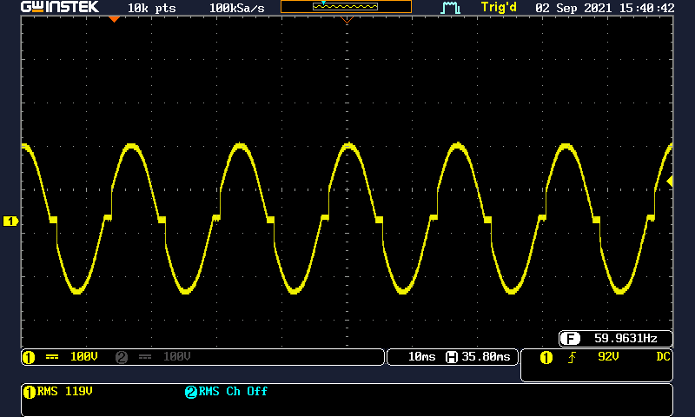This screenshot has width=695, height=417.
Task: Click the 10k pts record length
Action: click(151, 8)
